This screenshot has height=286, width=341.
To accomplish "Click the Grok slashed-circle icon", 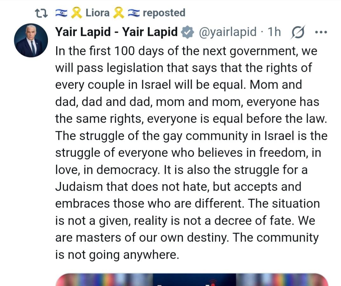I will (x=298, y=32).
